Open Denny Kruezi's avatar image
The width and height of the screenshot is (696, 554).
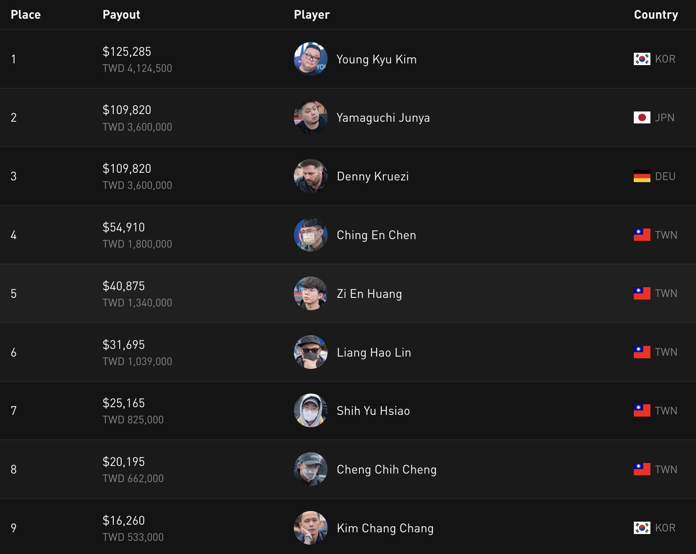click(311, 176)
